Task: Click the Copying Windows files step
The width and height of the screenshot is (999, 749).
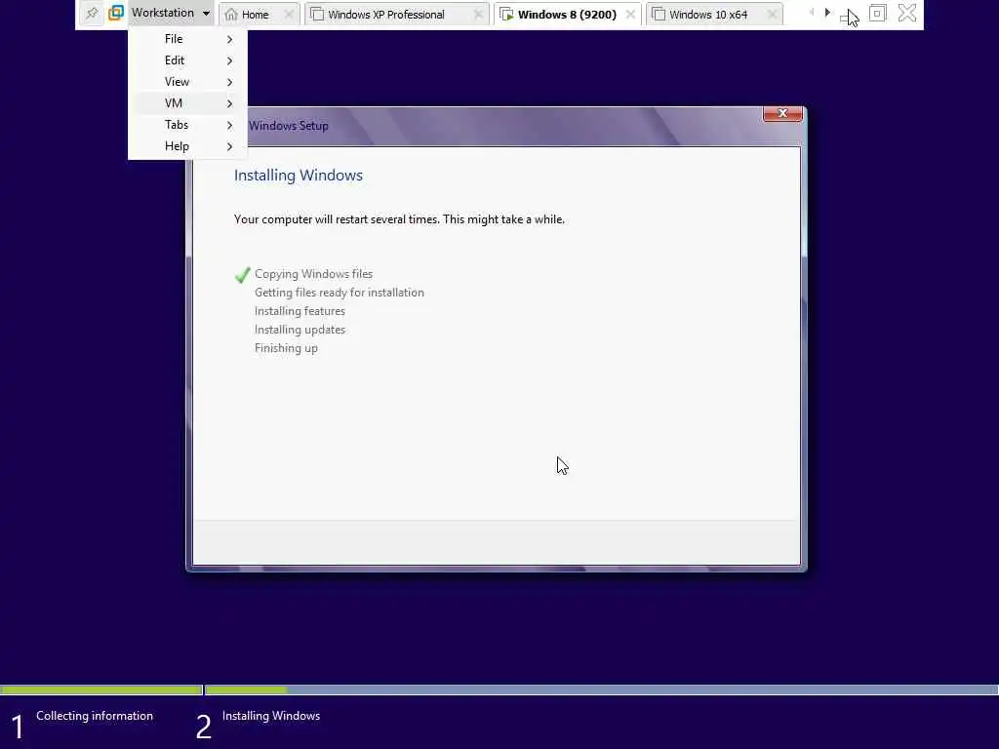Action: (313, 274)
